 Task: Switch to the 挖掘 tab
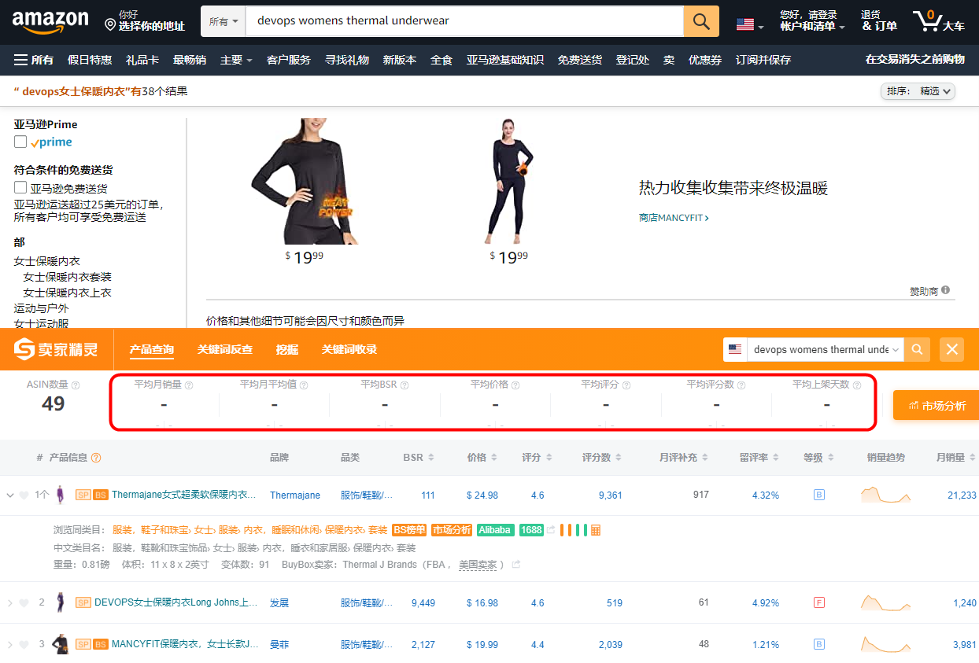287,349
